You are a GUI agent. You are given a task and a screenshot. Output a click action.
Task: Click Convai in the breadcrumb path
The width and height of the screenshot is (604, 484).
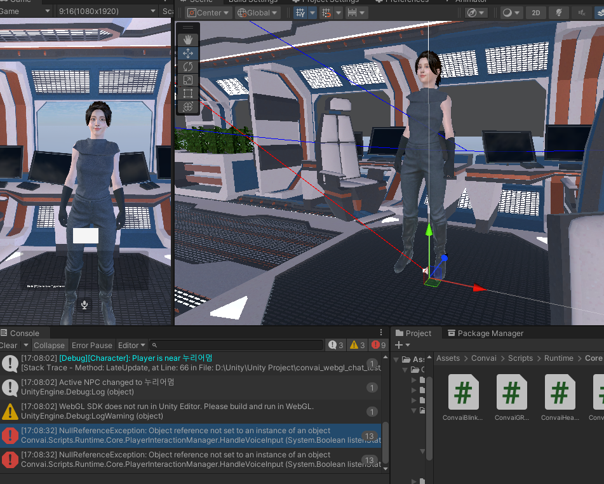[484, 358]
